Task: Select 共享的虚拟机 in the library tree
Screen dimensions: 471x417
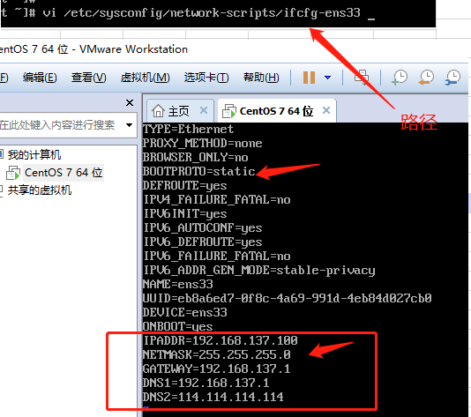Action: click(40, 190)
